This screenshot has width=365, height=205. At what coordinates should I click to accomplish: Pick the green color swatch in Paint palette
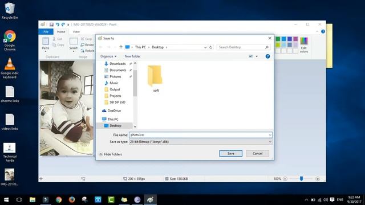(278, 39)
